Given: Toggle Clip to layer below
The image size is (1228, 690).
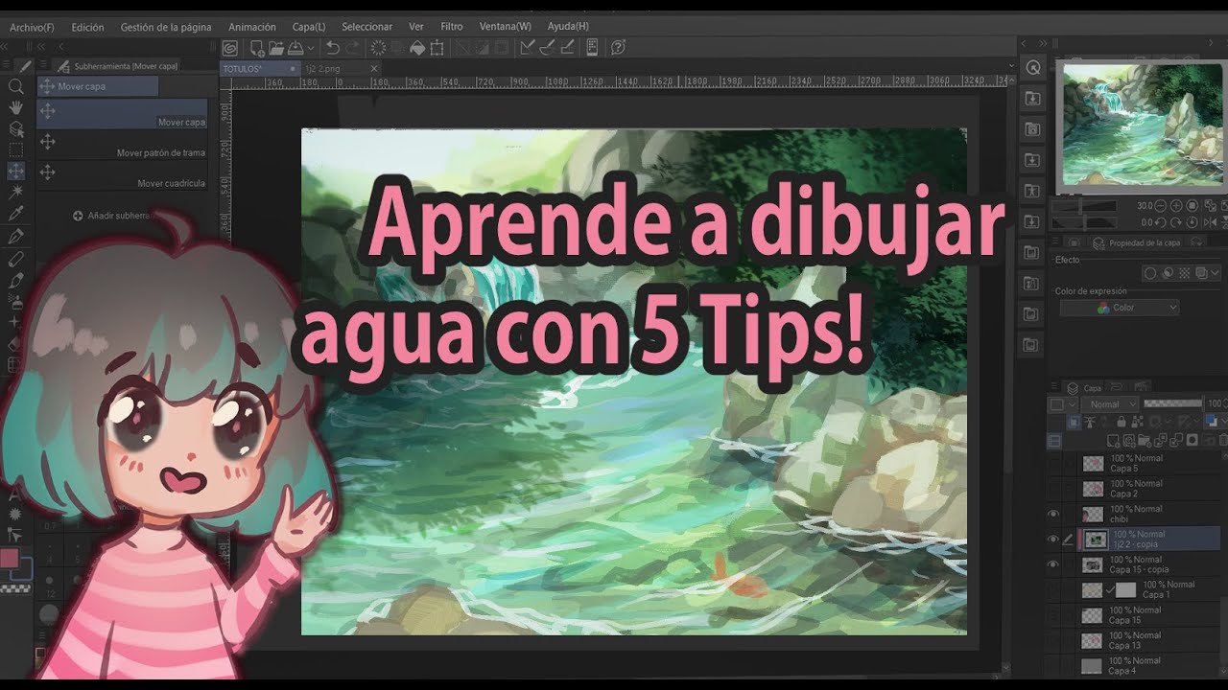Looking at the screenshot, I should 1074,423.
